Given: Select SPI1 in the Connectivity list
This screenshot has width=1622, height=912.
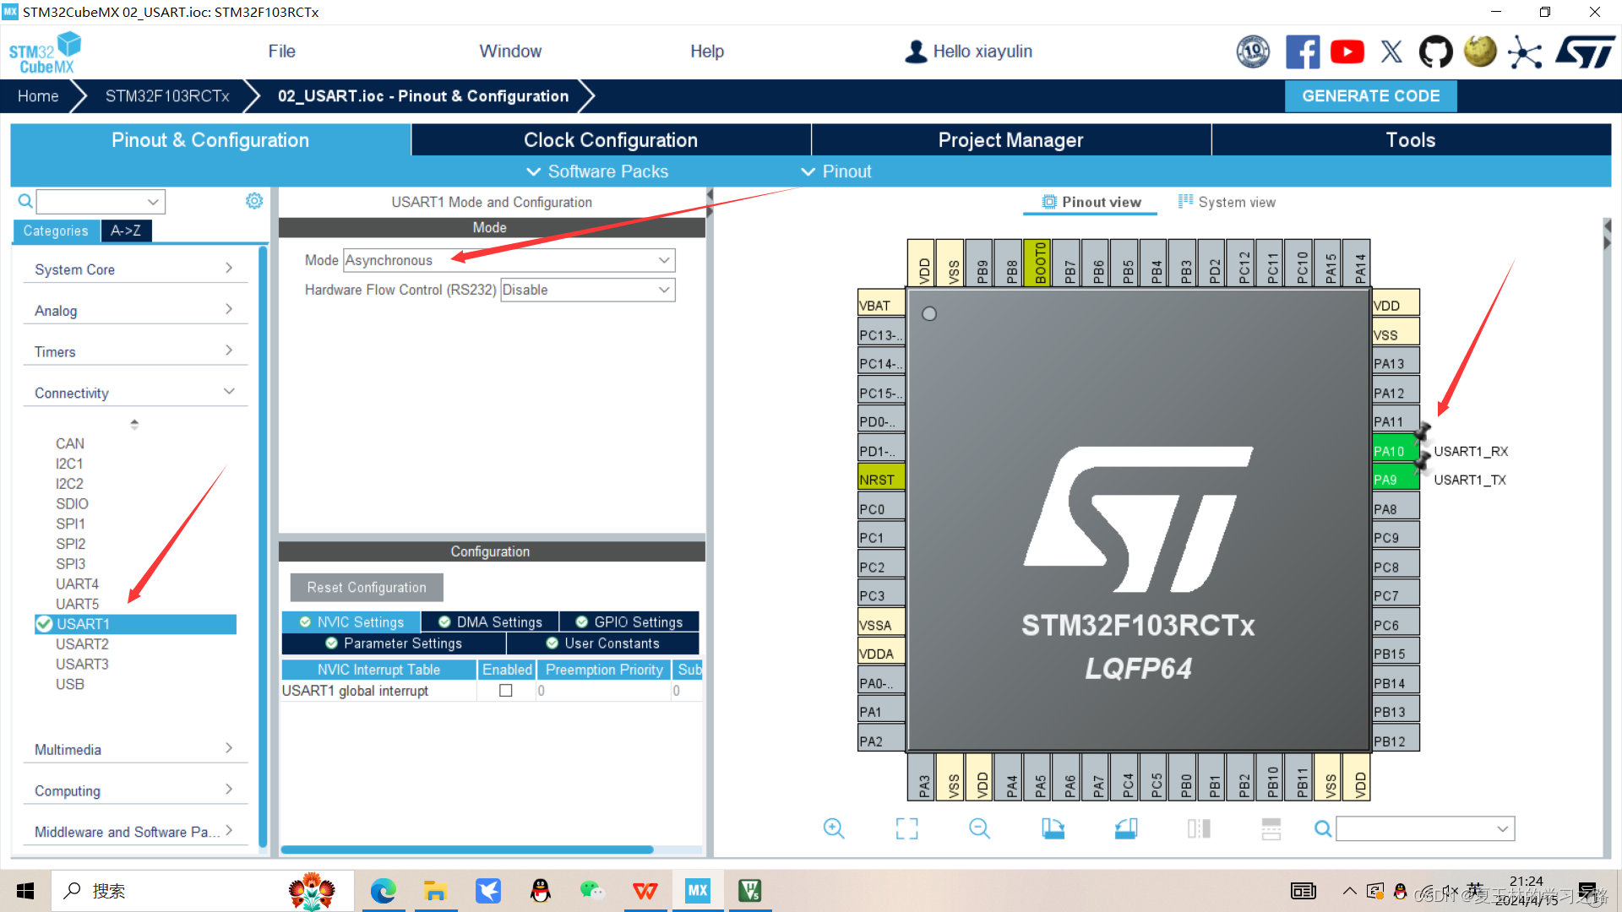Looking at the screenshot, I should click(70, 524).
